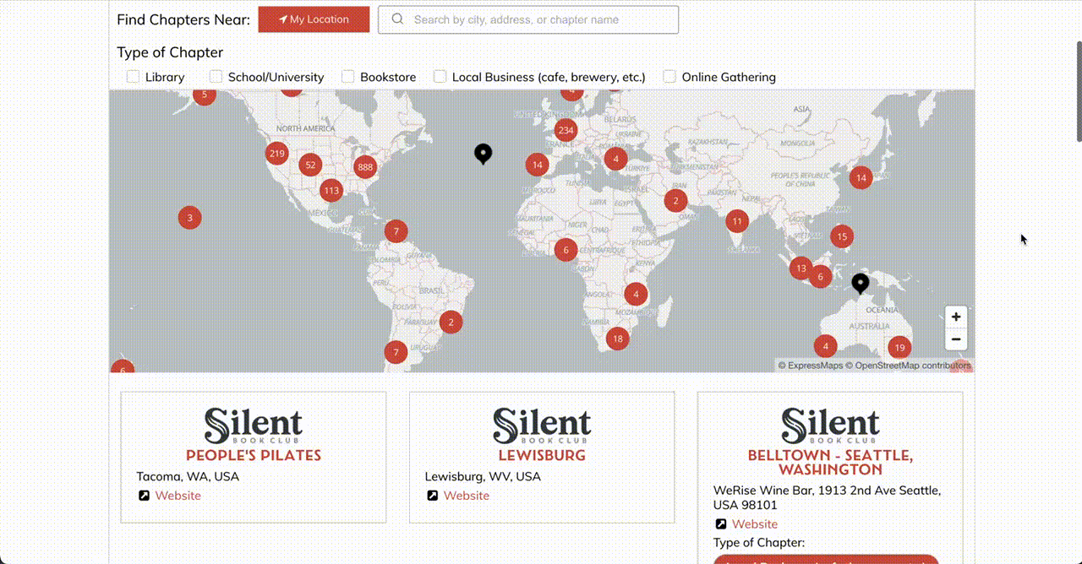Click the Silent Book Club logo on People's Pilates card
Screen dimensions: 1082x564
click(254, 426)
